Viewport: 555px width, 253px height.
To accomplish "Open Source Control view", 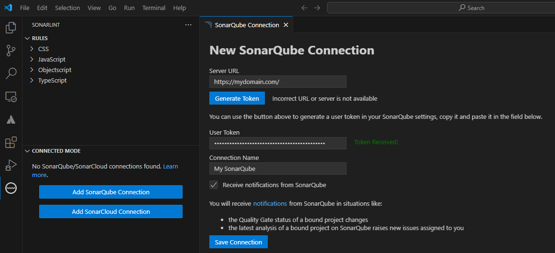I will coord(11,51).
